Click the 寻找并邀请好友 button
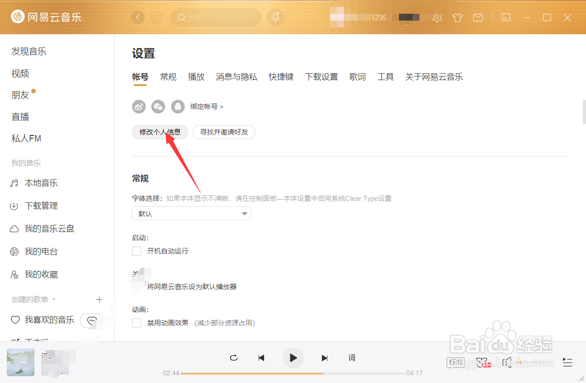 [x=224, y=132]
